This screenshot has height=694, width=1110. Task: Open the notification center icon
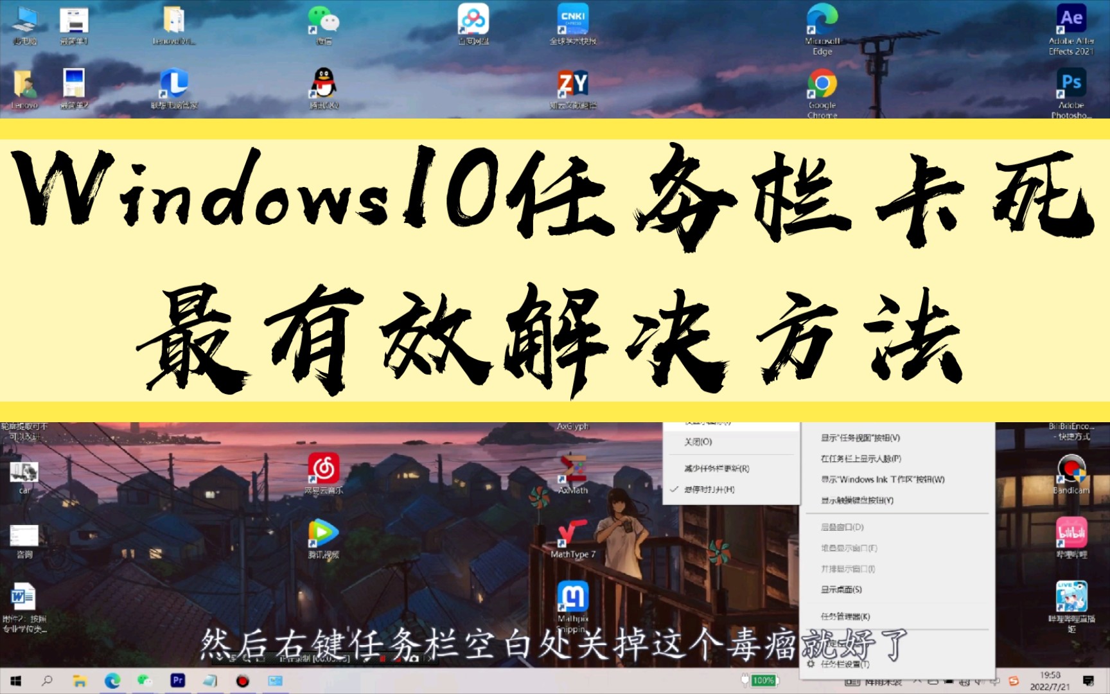tap(1088, 681)
